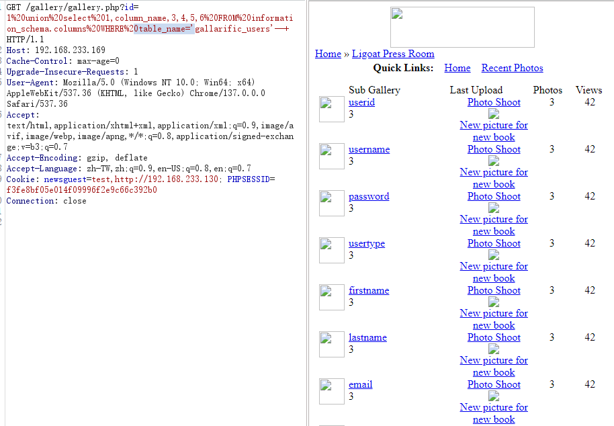
Task: Open the Home breadcrumb link
Action: 328,54
